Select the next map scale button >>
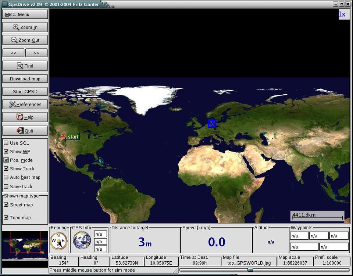The width and height of the screenshot is (353, 276). [x=36, y=53]
